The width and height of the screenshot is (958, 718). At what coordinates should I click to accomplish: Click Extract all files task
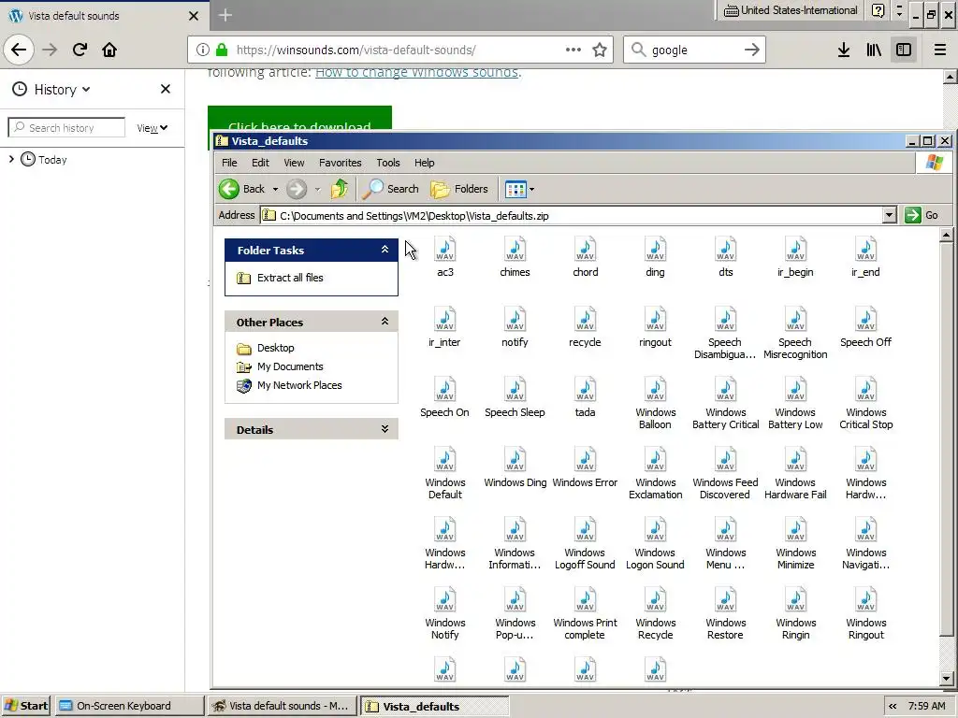pos(280,278)
